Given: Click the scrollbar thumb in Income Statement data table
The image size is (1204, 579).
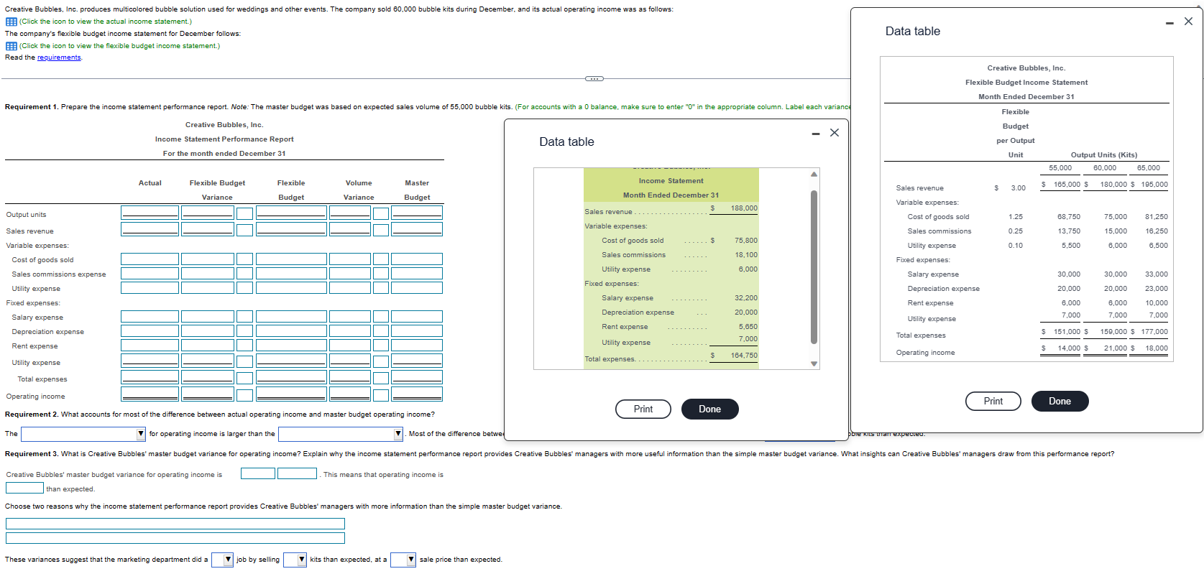Looking at the screenshot, I should [814, 267].
